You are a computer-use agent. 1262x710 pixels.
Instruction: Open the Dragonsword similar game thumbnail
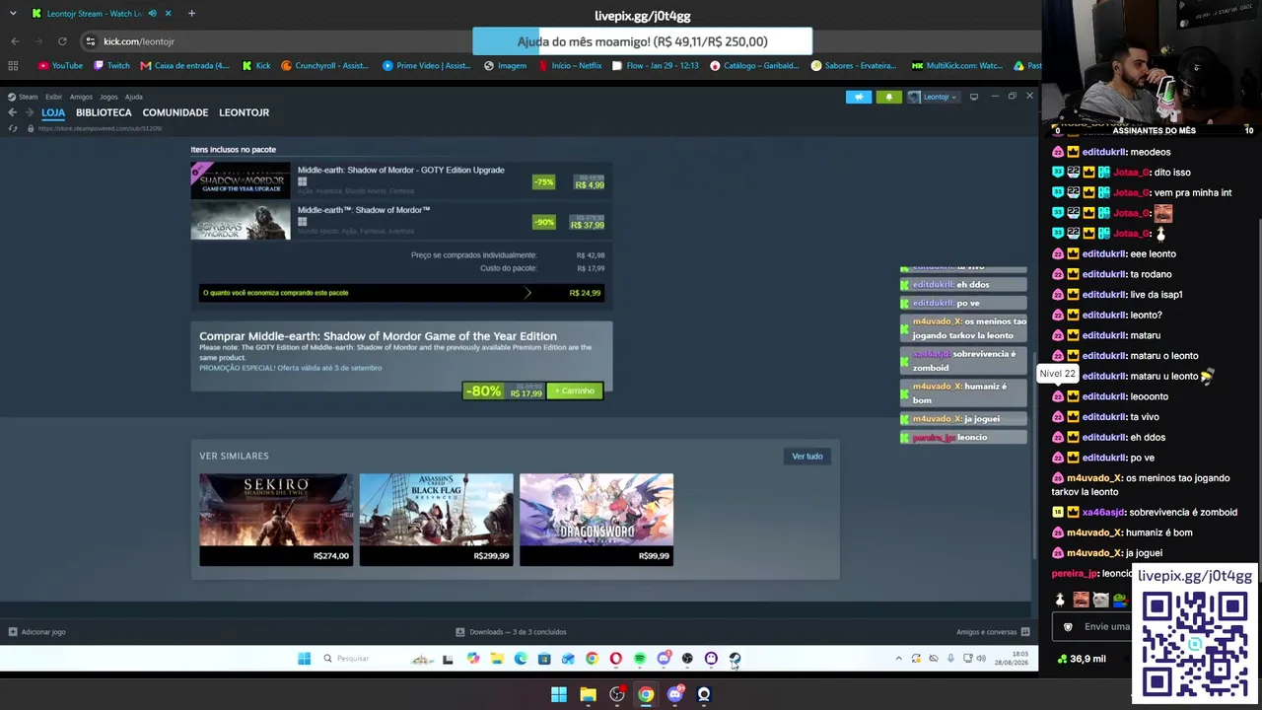(x=596, y=520)
